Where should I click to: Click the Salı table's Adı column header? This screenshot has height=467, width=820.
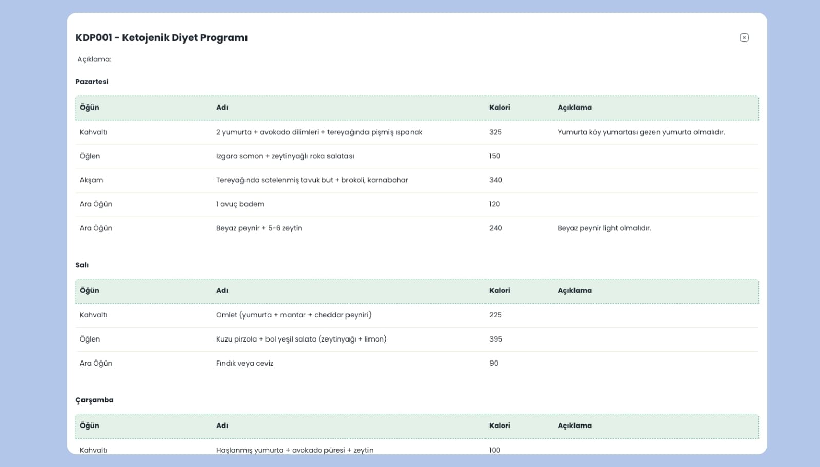222,291
